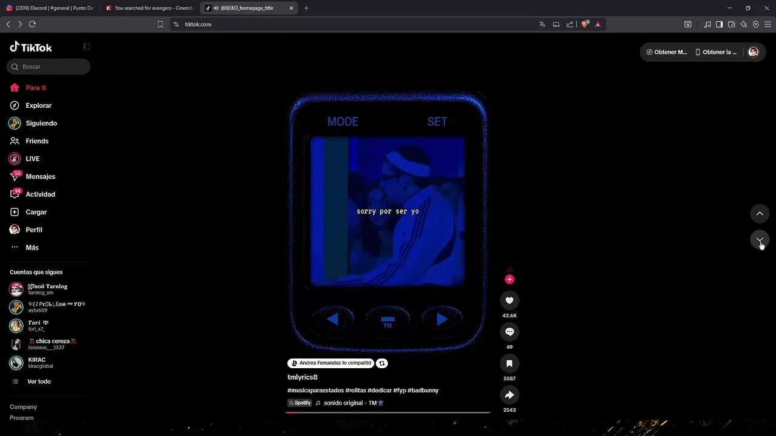Viewport: 776px width, 436px height.
Task: Open Leo AI sparkle icon
Action: click(744, 24)
